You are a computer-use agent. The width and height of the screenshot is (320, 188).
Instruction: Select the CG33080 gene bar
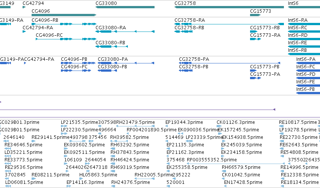pyautogui.click(x=125, y=7)
